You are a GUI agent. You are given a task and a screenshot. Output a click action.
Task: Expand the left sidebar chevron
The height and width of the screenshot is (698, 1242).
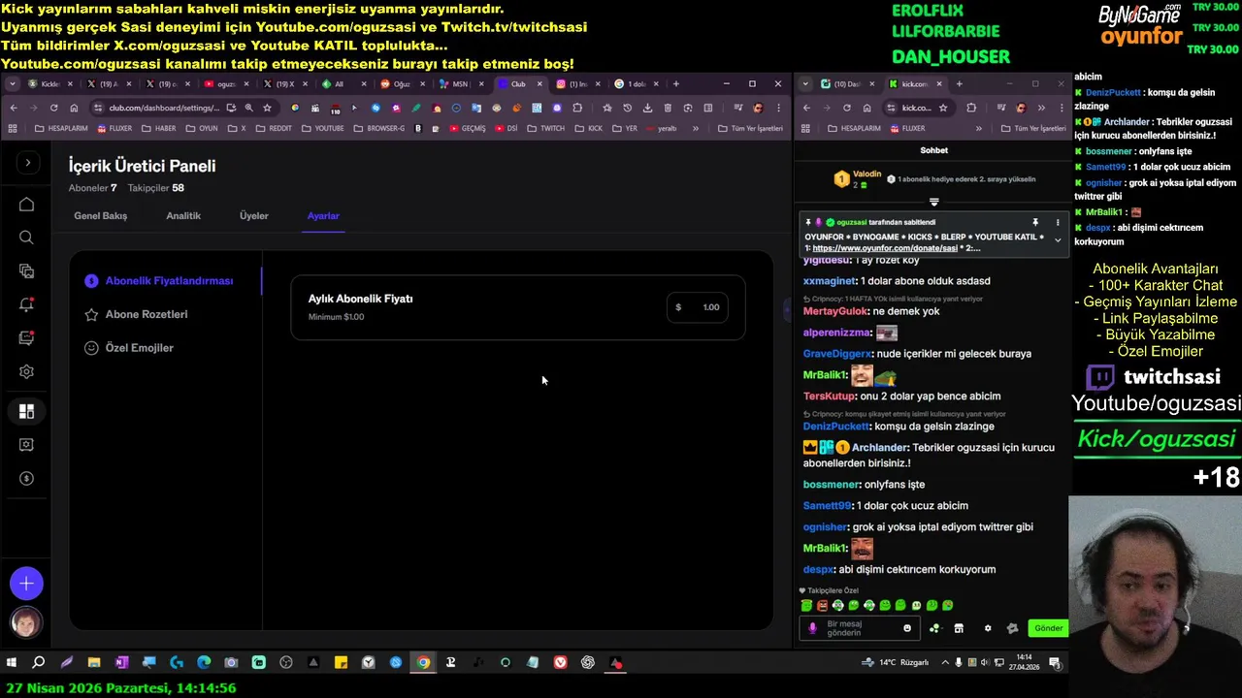pyautogui.click(x=27, y=163)
